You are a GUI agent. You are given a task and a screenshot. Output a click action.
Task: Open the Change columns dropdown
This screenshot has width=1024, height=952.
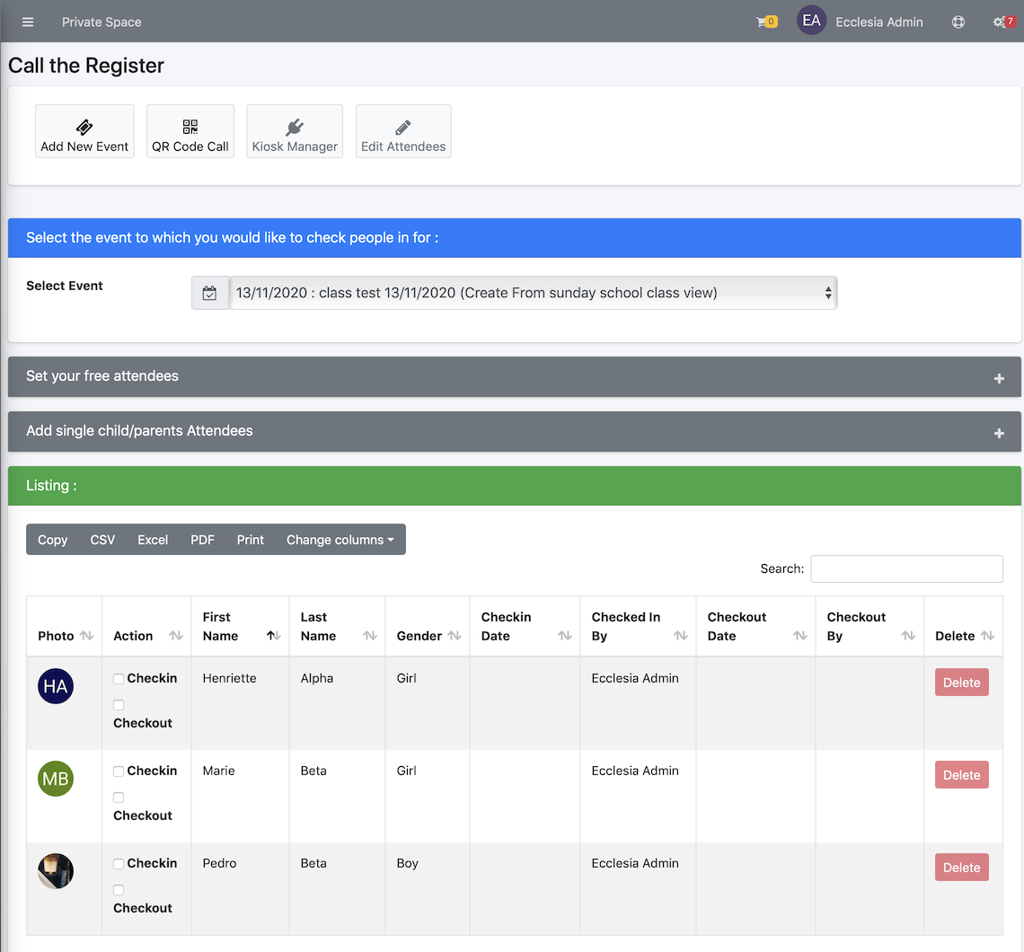[340, 540]
